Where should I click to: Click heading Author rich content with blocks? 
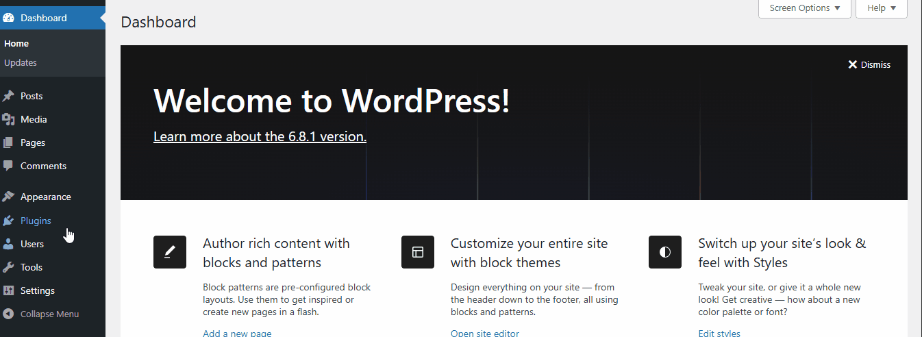point(277,253)
